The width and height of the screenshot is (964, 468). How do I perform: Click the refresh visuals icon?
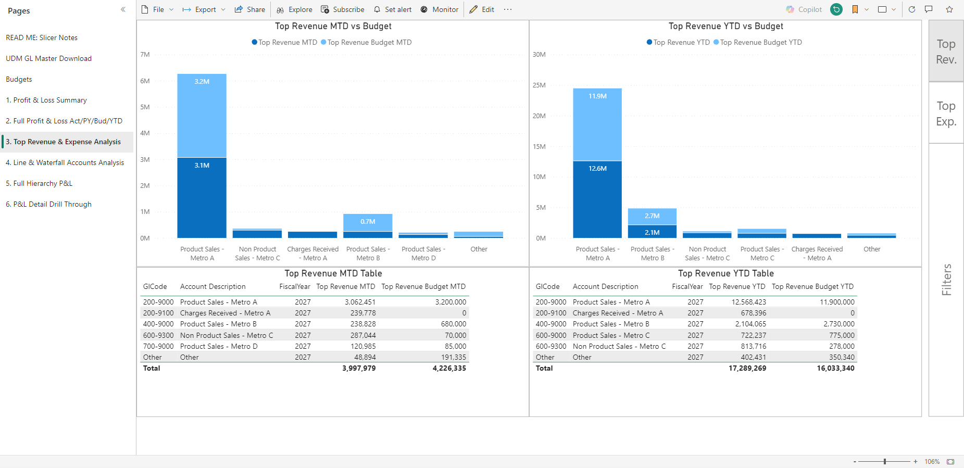912,9
